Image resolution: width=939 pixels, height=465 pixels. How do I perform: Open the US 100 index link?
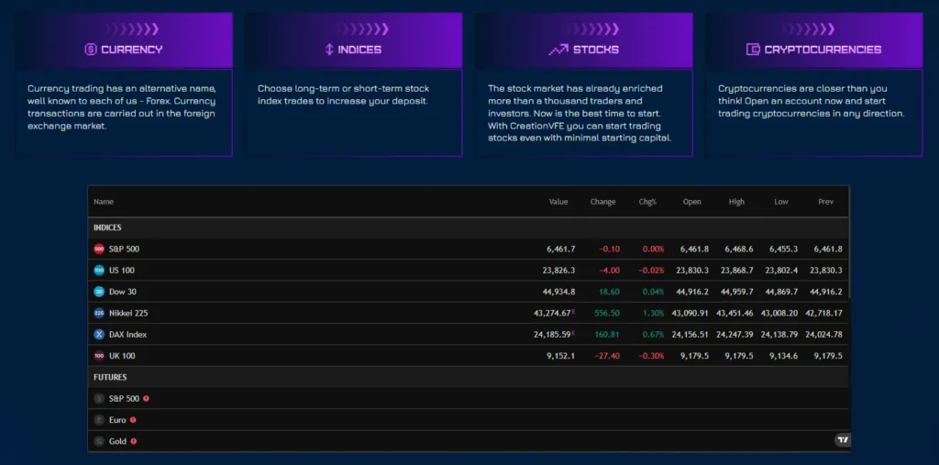122,271
